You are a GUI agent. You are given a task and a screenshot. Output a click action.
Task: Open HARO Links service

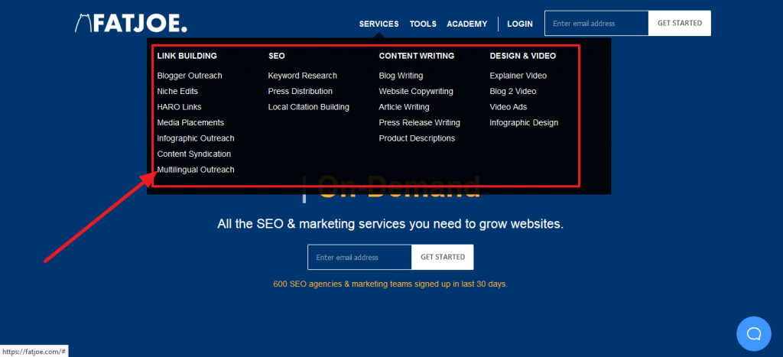pos(179,107)
